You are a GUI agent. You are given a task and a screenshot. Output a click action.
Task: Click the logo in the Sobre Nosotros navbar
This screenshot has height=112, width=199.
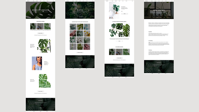pyautogui.click(x=146, y=1)
